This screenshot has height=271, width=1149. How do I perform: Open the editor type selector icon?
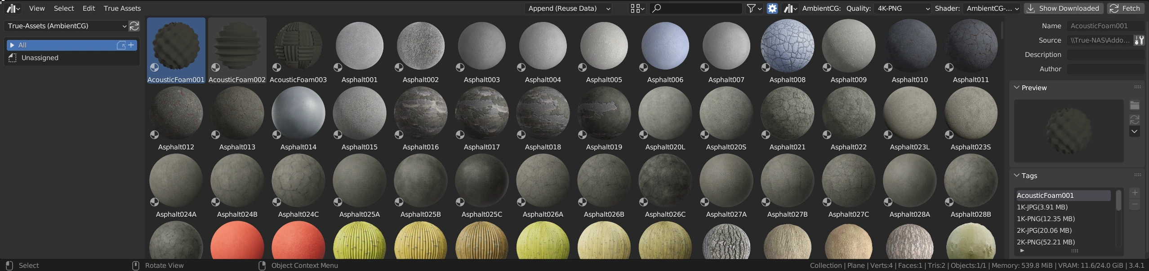pyautogui.click(x=13, y=9)
